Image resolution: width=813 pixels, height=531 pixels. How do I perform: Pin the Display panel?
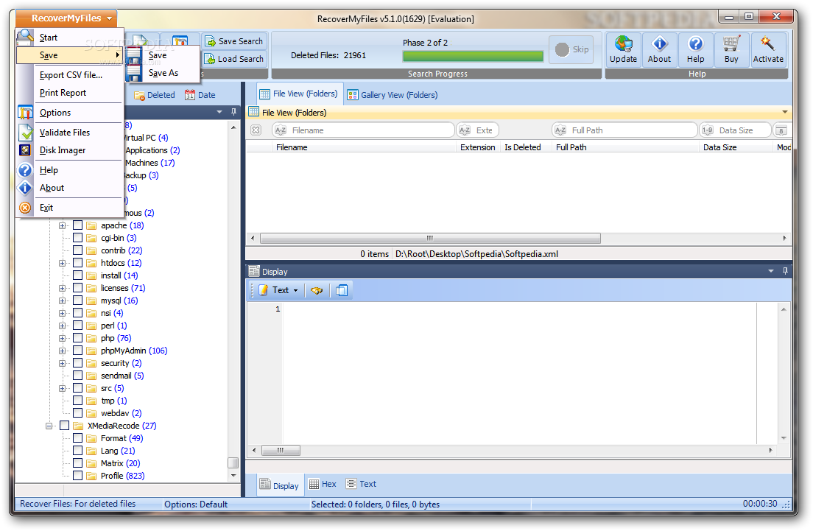click(x=785, y=271)
